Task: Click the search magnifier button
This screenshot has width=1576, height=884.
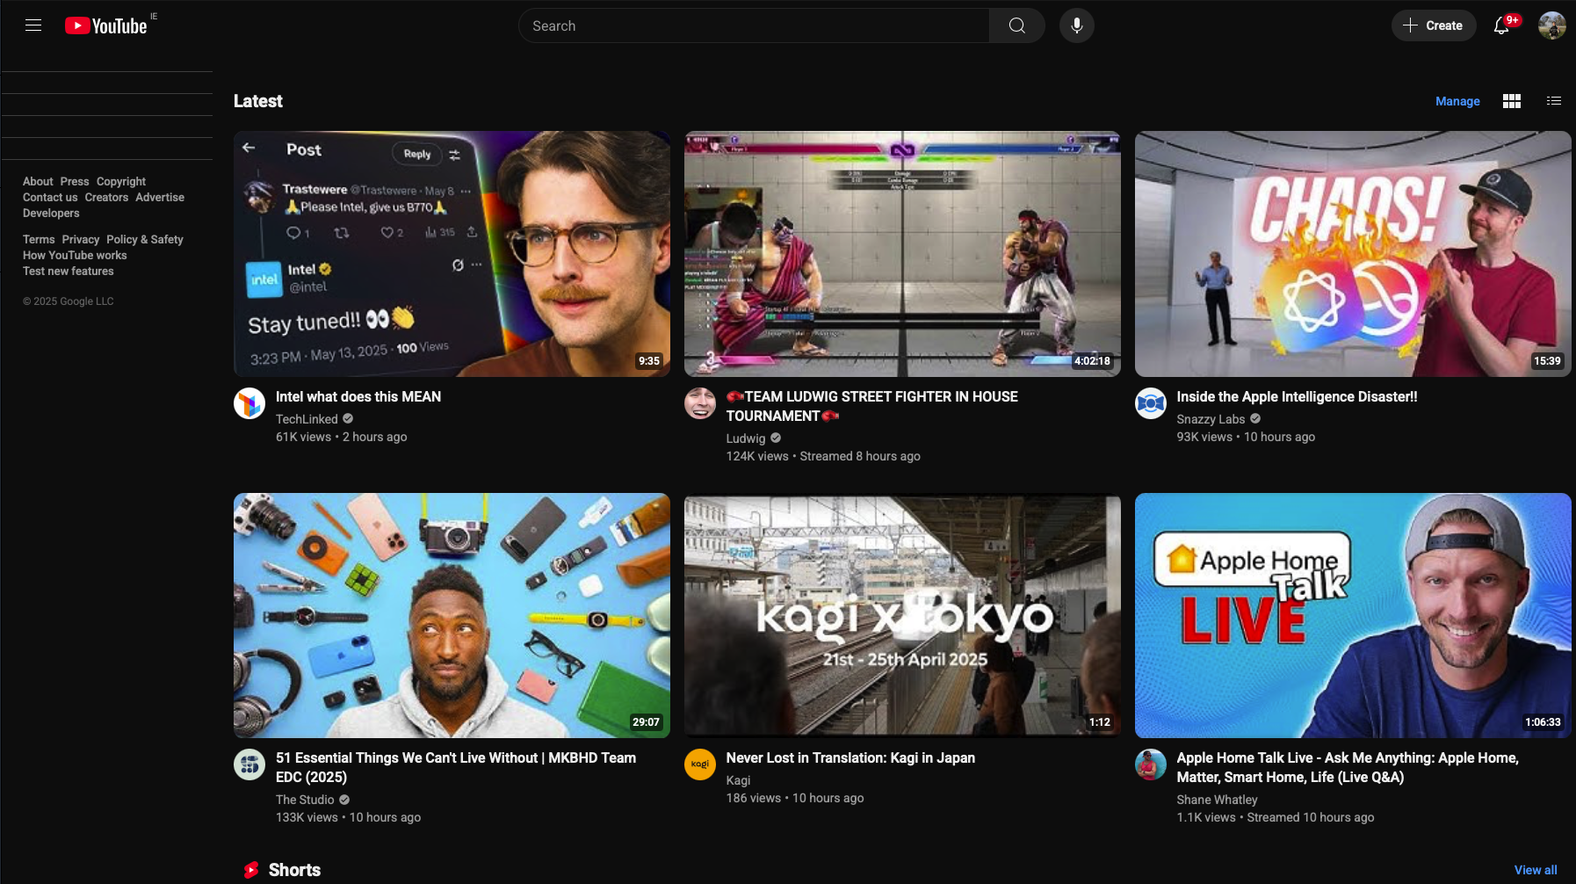Action: click(1016, 25)
